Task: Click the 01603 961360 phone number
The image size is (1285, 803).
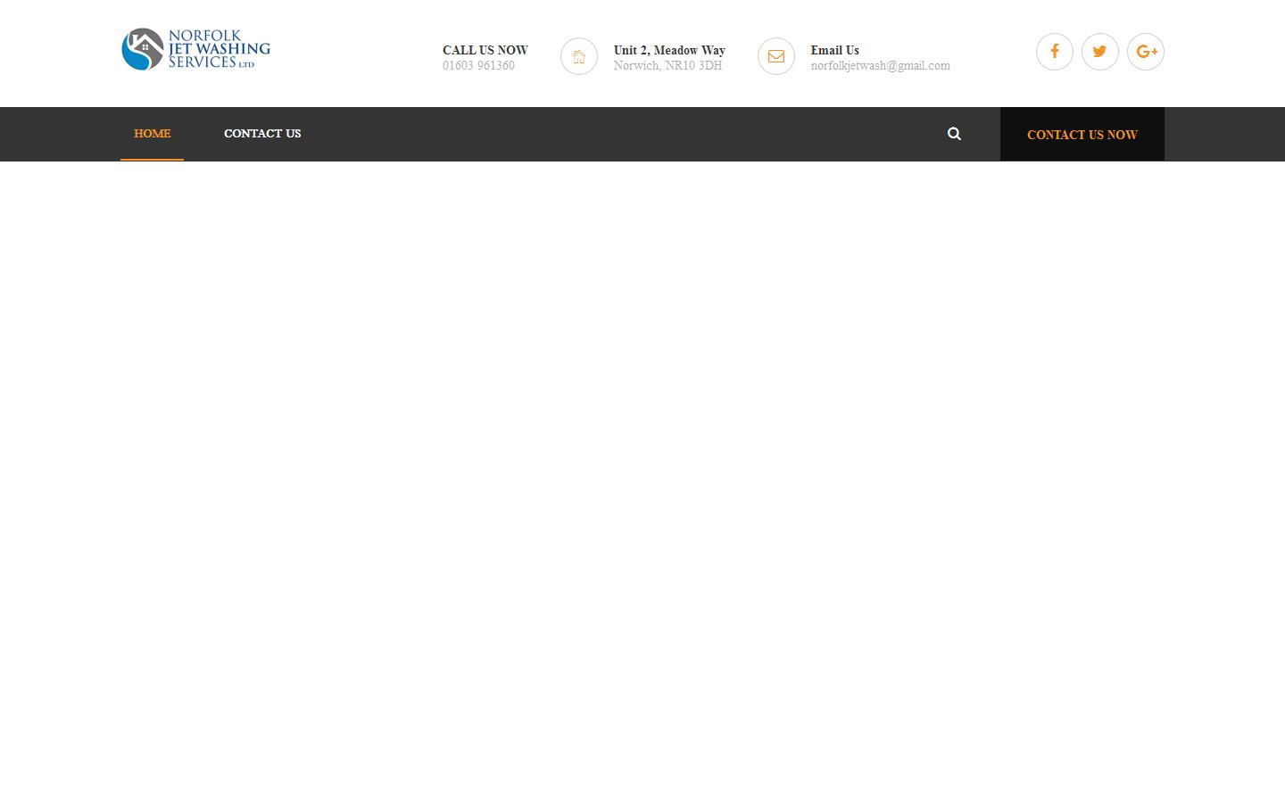Action: [478, 65]
